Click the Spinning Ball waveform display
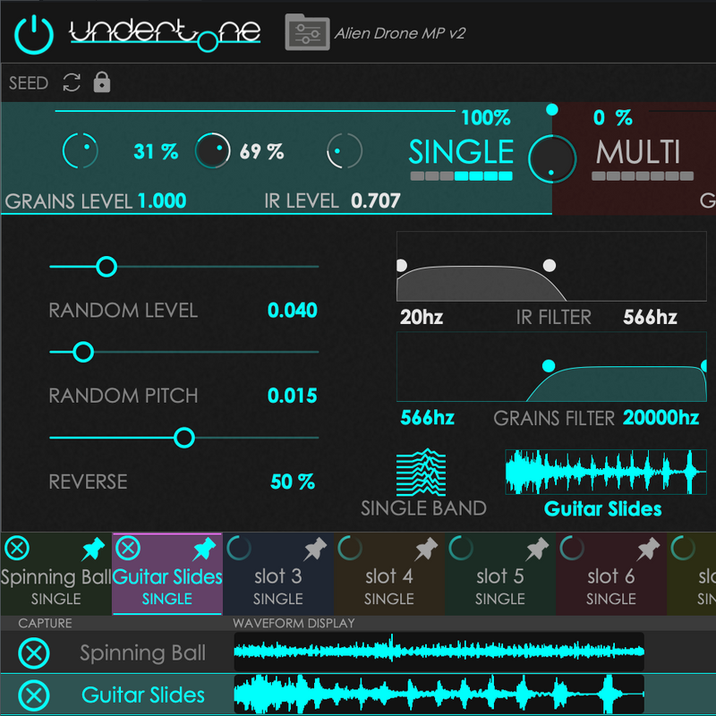716x716 pixels. 439,652
